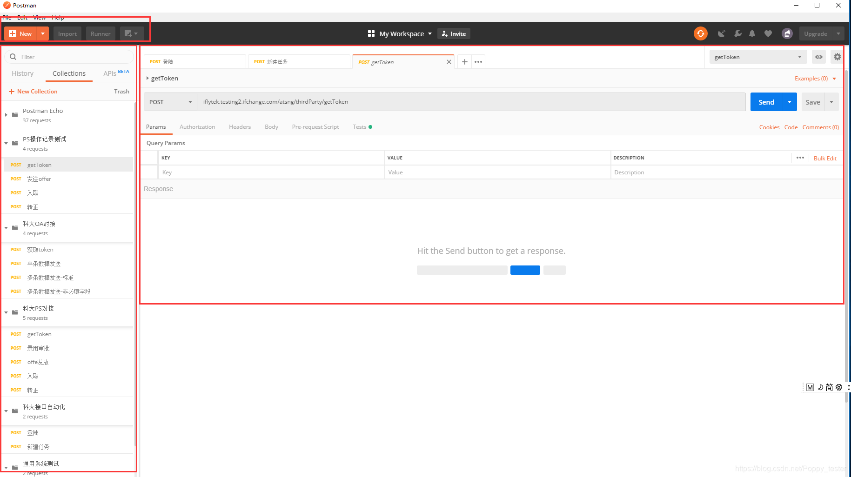Collapse the PS操作记录测试 collection
This screenshot has width=851, height=477.
[6, 143]
